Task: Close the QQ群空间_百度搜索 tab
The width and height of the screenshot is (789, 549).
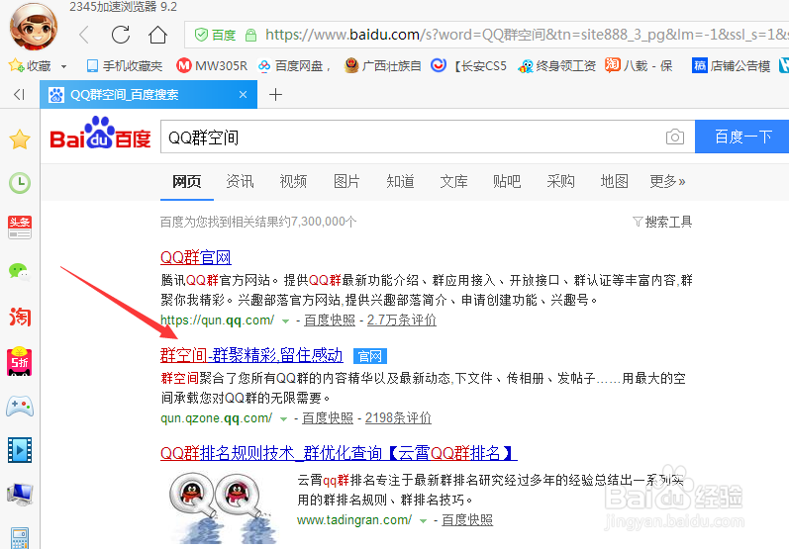Action: pyautogui.click(x=243, y=95)
